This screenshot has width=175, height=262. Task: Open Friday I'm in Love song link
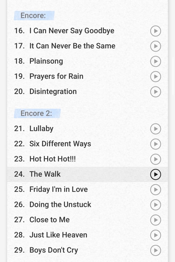point(58,189)
